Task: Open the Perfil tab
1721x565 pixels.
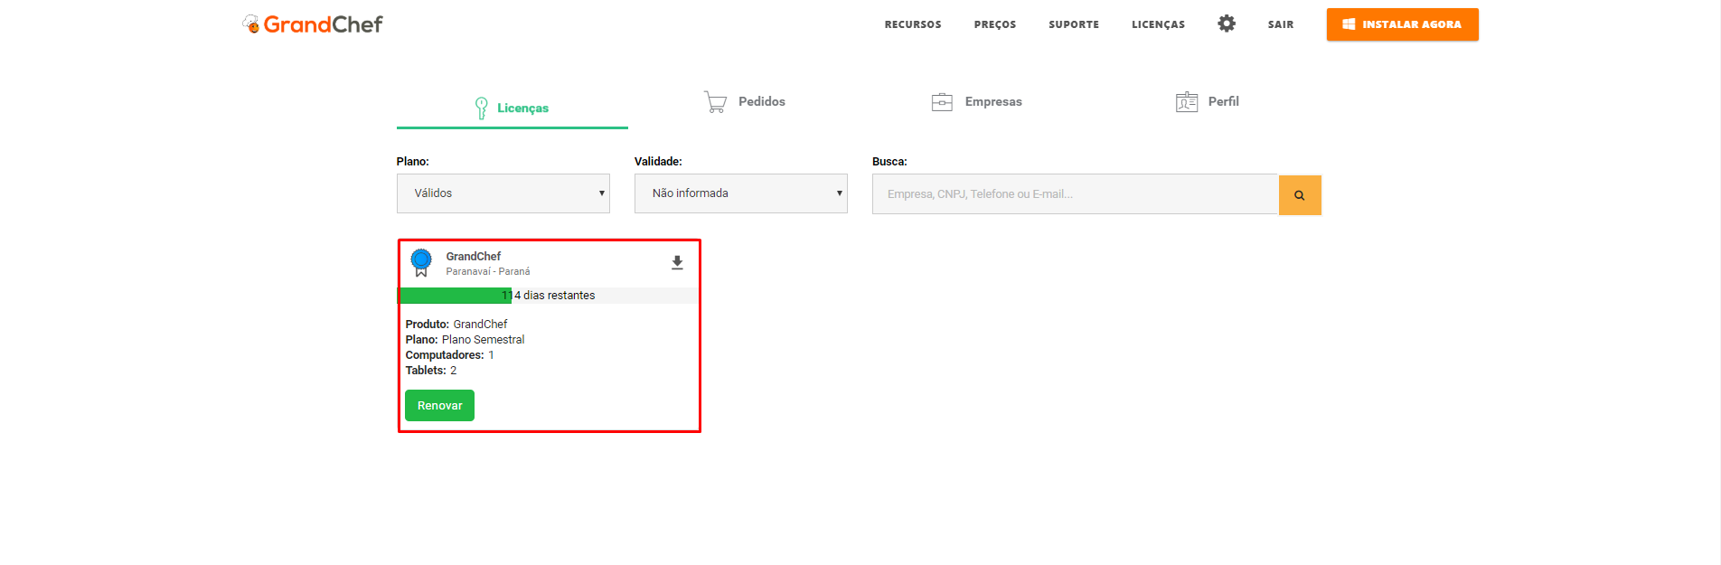Action: point(1223,102)
